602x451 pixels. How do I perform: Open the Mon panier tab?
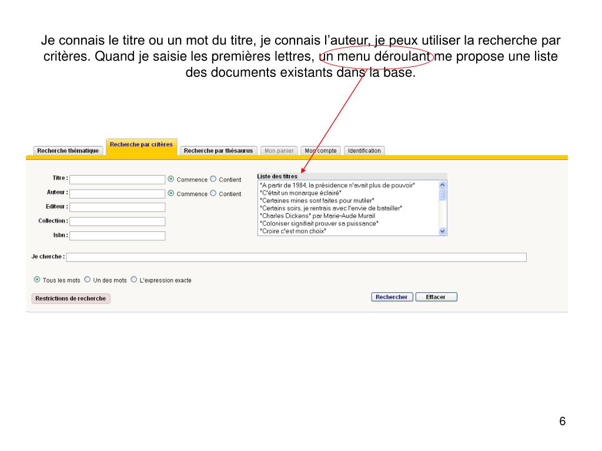[x=279, y=151]
